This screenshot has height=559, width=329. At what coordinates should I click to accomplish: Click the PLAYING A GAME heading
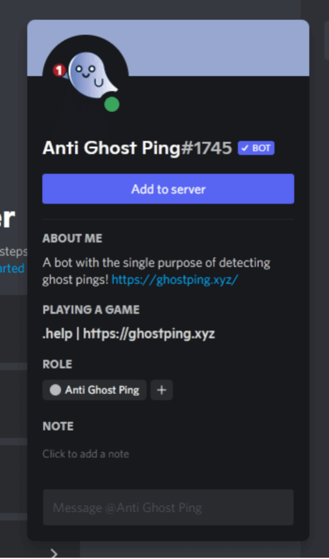tap(91, 310)
